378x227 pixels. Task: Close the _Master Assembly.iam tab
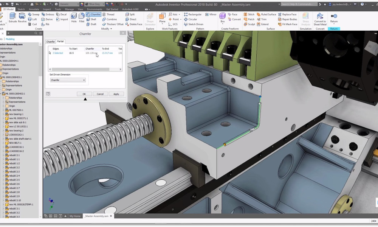point(111,216)
